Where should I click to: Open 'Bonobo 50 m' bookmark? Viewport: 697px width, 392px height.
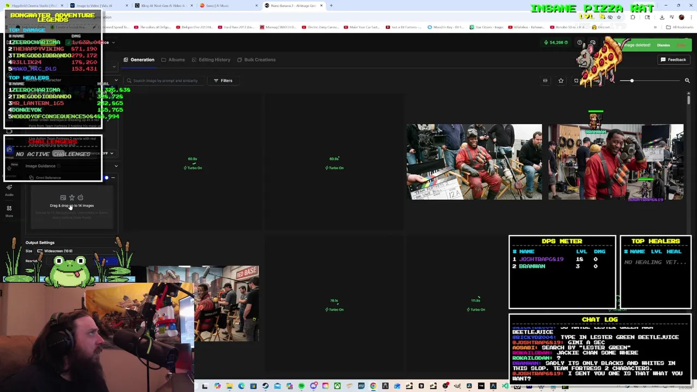pyautogui.click(x=568, y=27)
